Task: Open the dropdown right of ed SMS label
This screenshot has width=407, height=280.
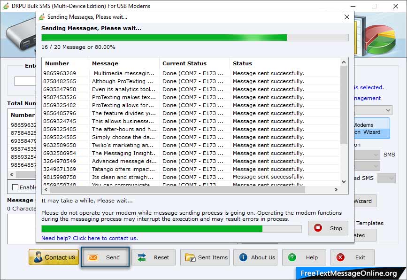Action: click(386, 179)
